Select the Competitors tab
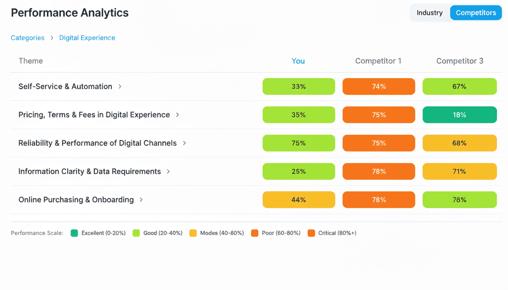The height and width of the screenshot is (290, 508). coord(476,13)
